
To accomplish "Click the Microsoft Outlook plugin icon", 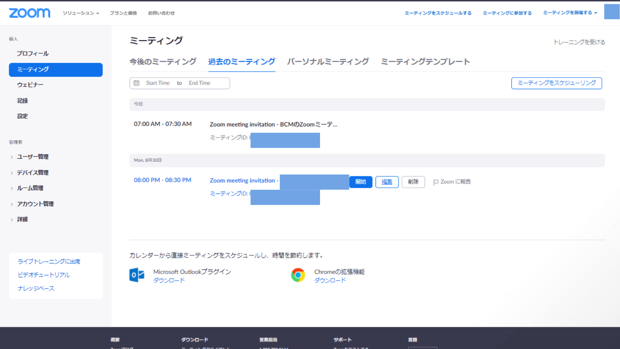I will (137, 275).
